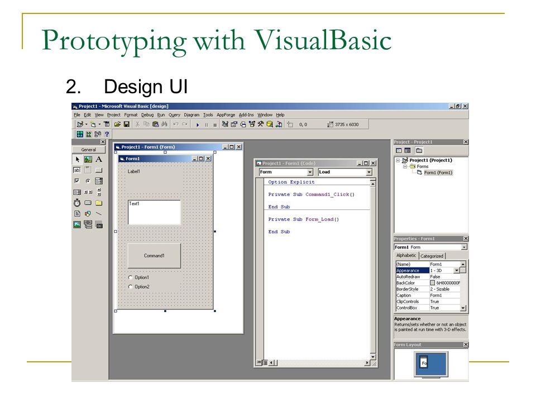Image resolution: width=536 pixels, height=402 pixels.
Task: Collapse the Project1 (Project1) tree node
Action: coord(398,160)
